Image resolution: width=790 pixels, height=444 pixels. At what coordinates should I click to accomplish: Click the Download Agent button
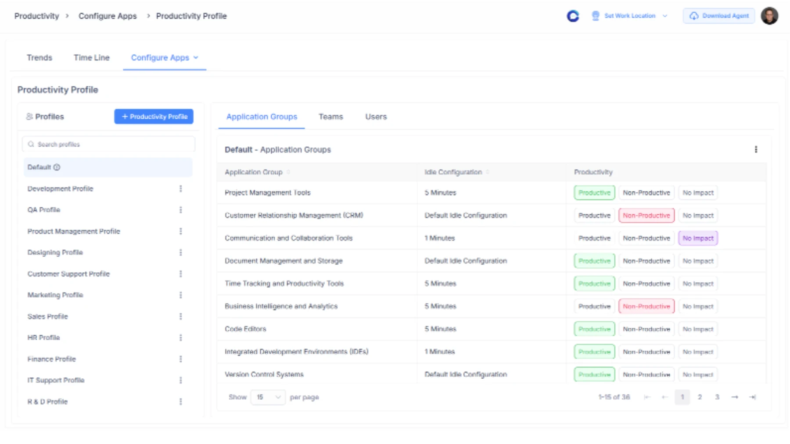coord(718,16)
